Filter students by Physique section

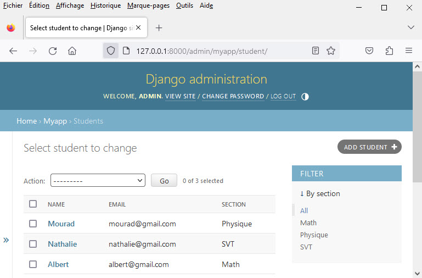pyautogui.click(x=314, y=235)
